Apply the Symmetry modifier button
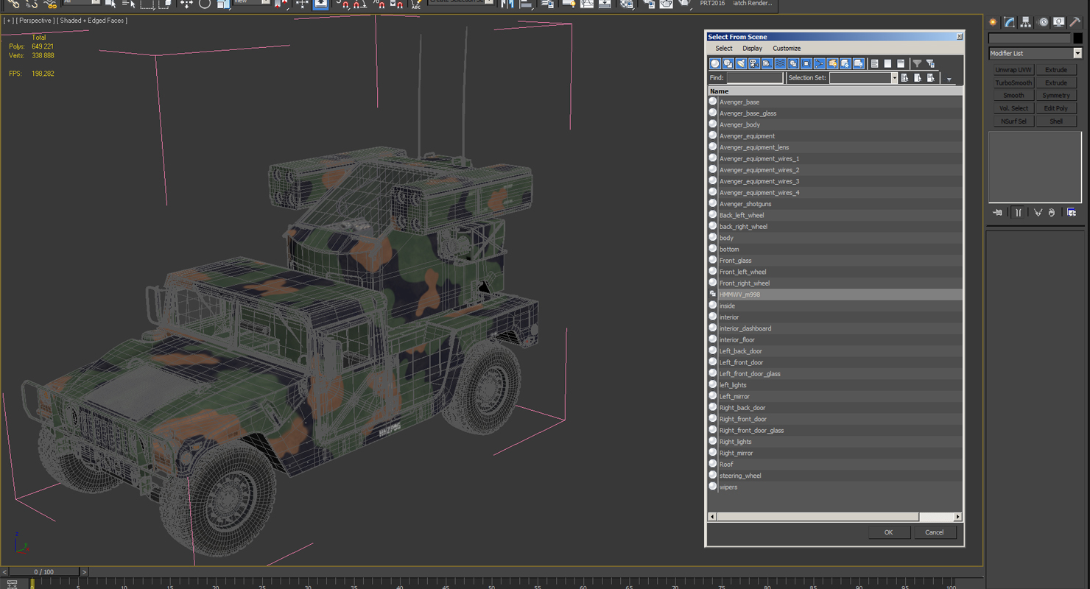The height and width of the screenshot is (589, 1090). pos(1056,96)
